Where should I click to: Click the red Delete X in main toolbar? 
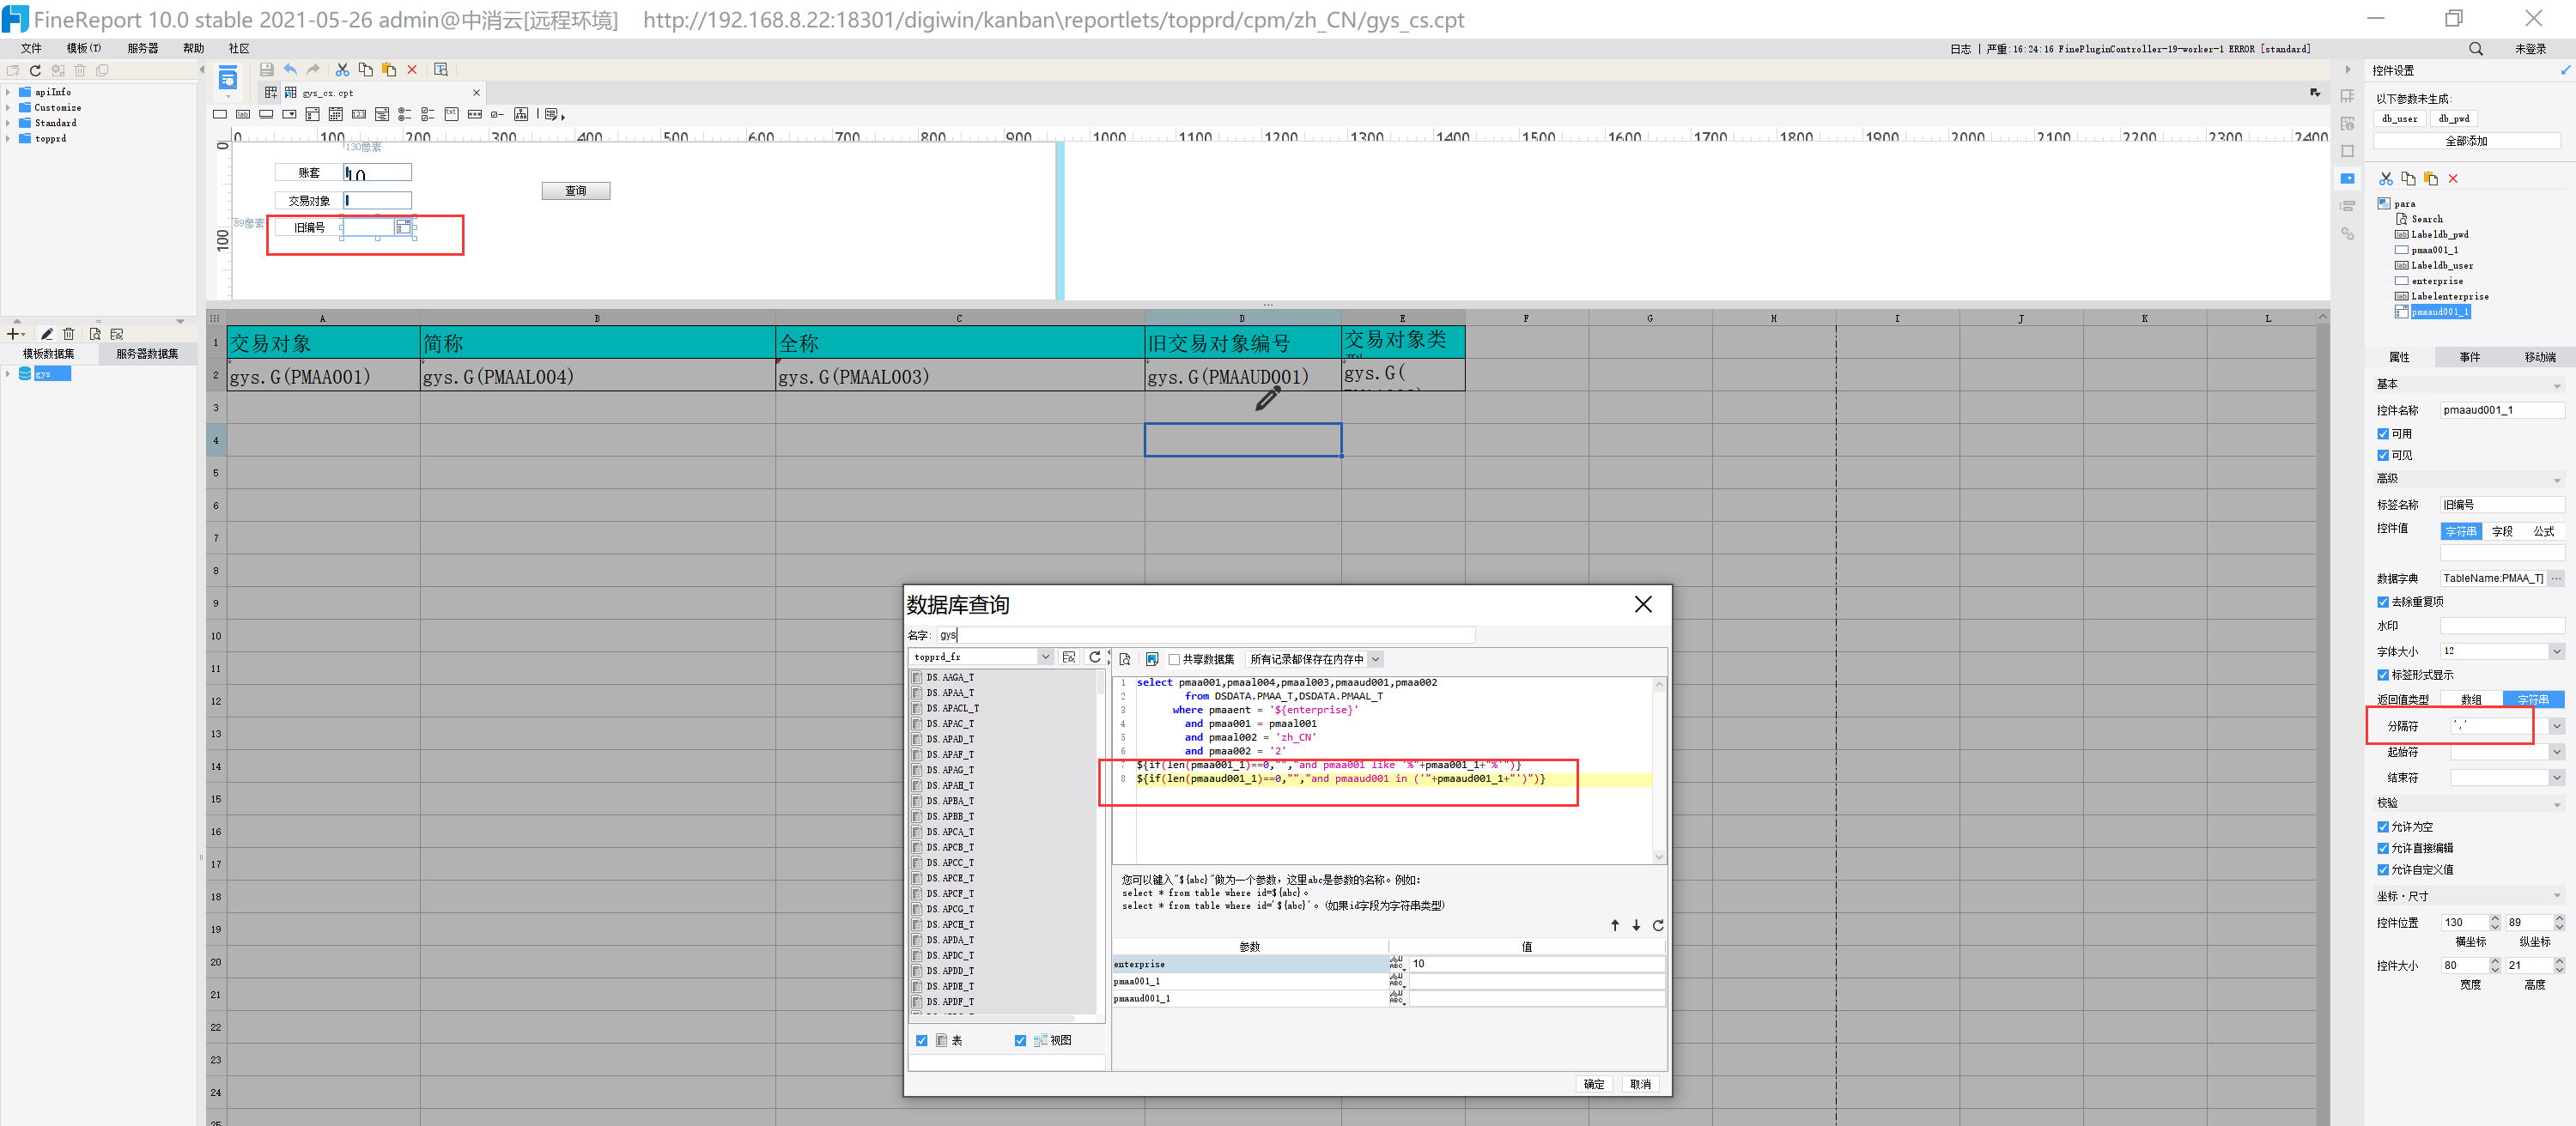pos(412,70)
